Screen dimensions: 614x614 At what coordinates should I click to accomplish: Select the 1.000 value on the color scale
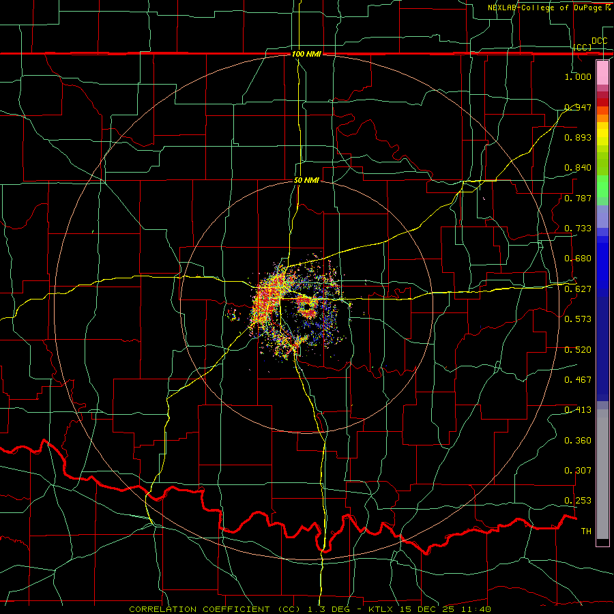tap(578, 76)
